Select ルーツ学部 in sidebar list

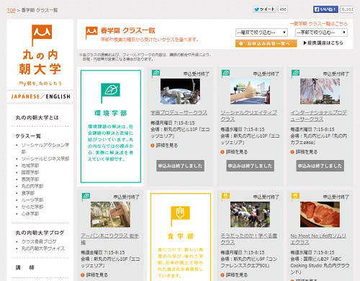[x=32, y=200]
